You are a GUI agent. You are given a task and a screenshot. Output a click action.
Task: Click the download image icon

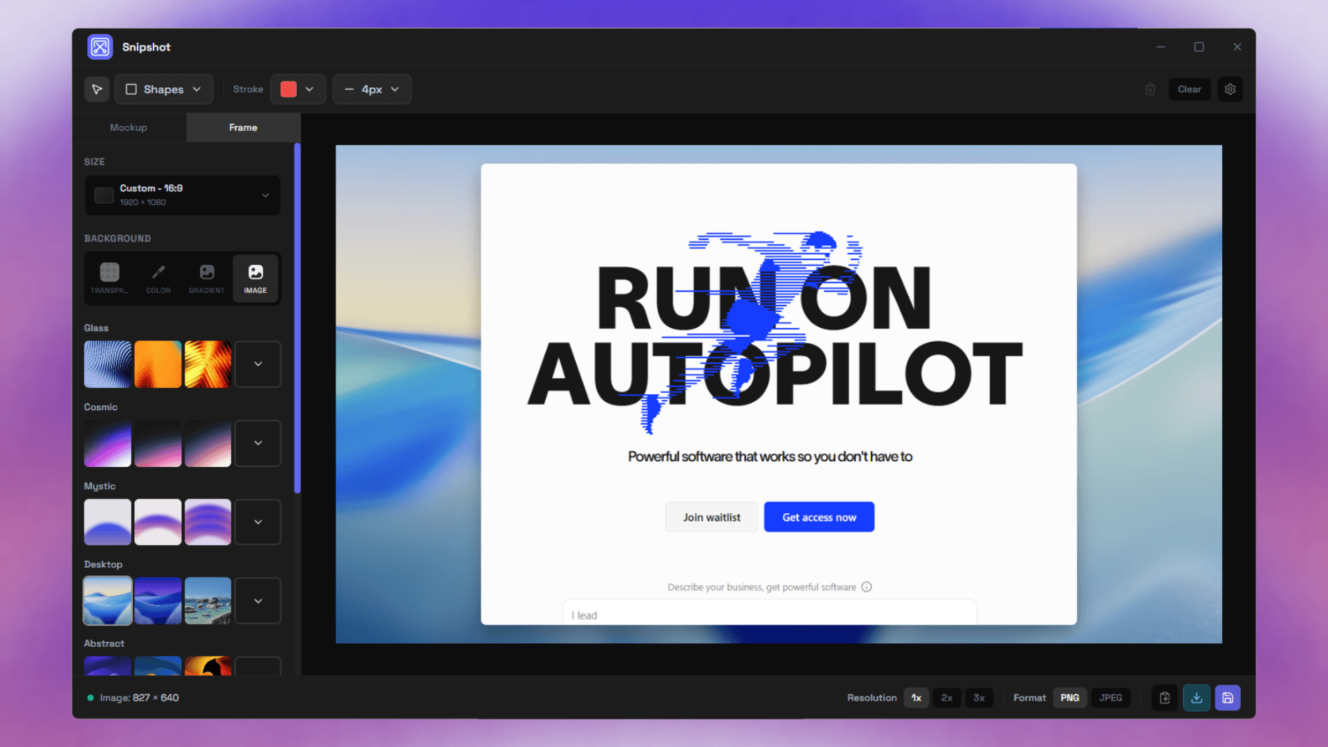coord(1197,698)
